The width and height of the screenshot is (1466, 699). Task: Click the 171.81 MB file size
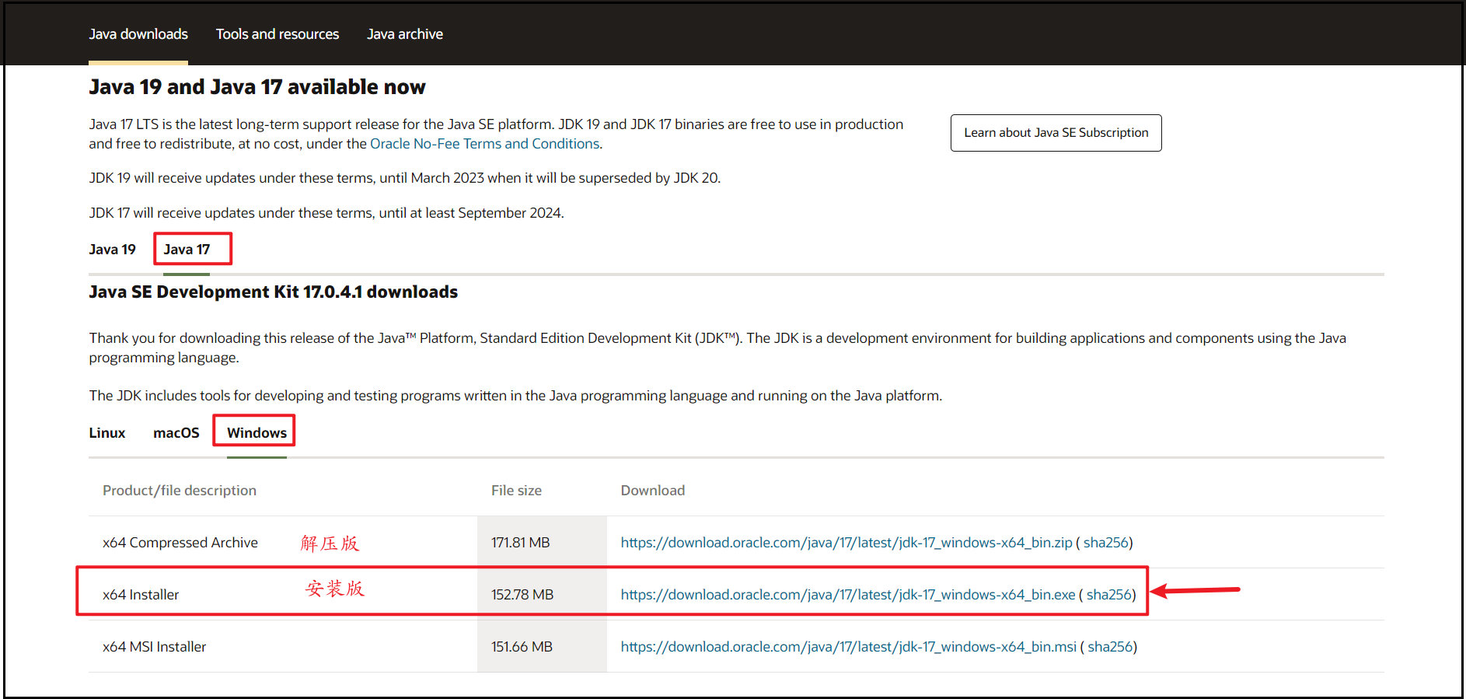[x=520, y=543]
